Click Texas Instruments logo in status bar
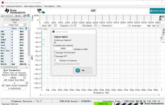The height and width of the screenshot is (105, 165). pos(152,104)
